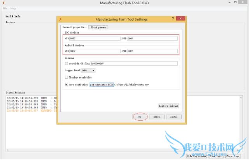Enable the override GP flag checkbox
This screenshot has width=249, height=160.
click(67, 63)
